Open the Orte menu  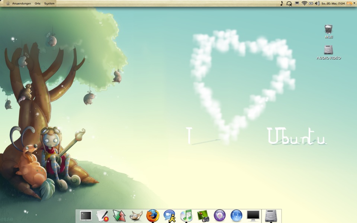38,3
